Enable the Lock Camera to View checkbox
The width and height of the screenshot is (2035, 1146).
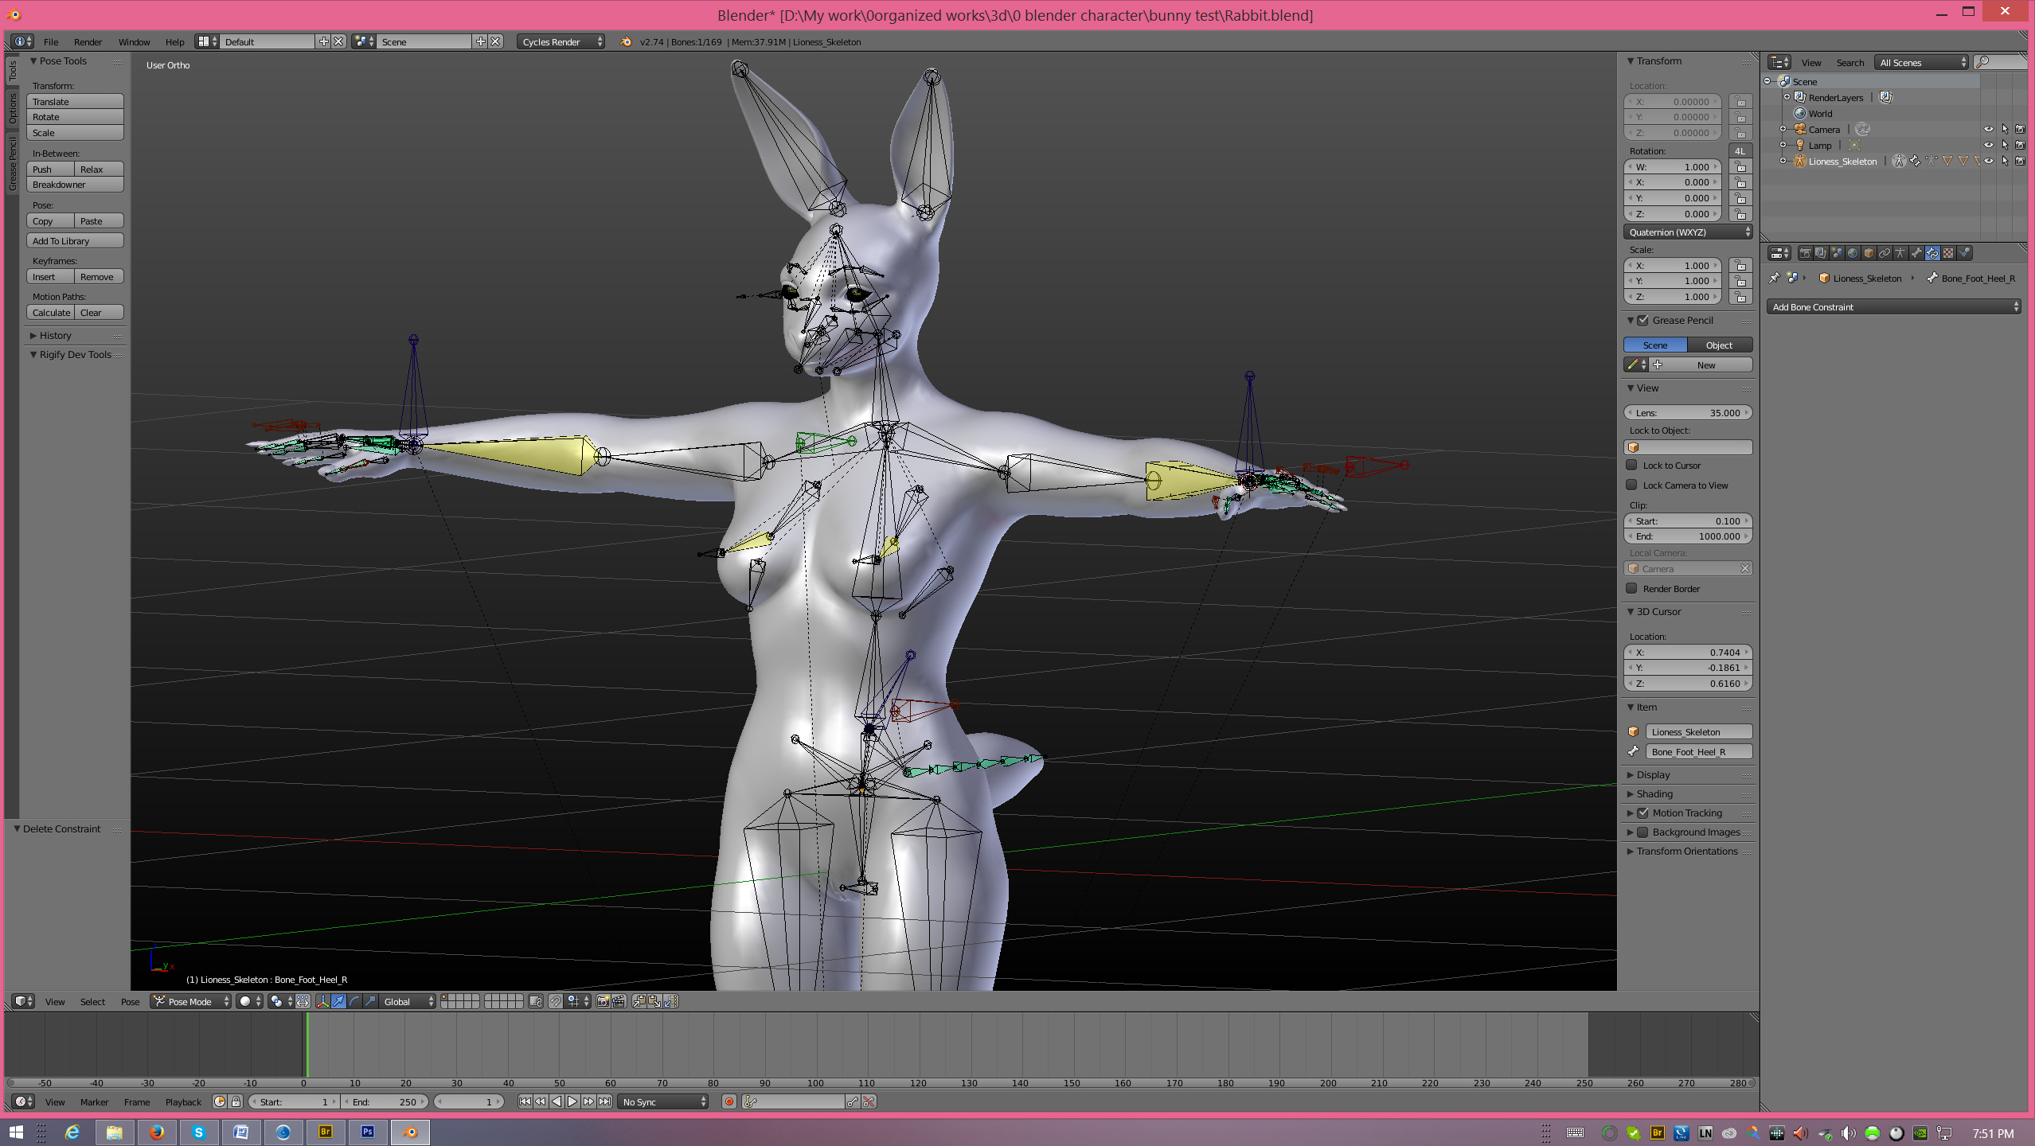1632,485
